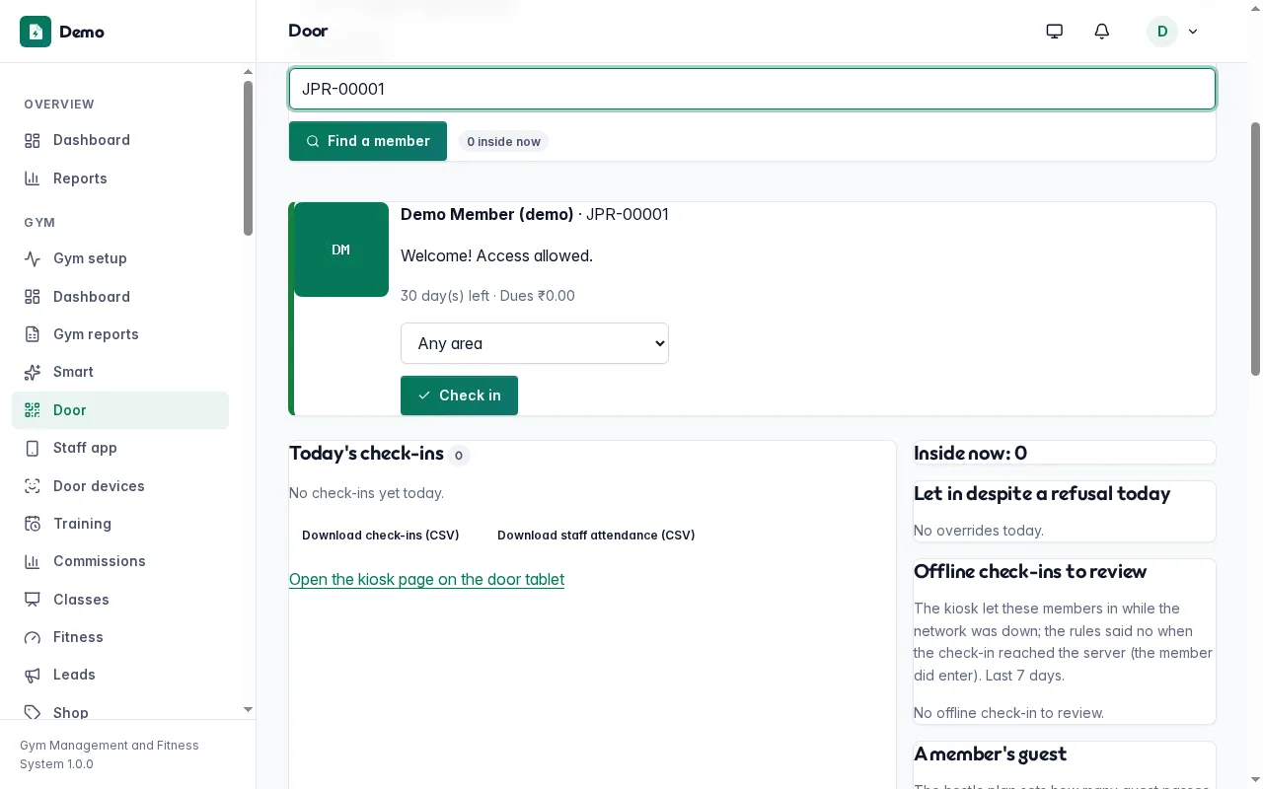Image resolution: width=1263 pixels, height=789 pixels.
Task: Click the Training clock icon
Action: coord(33,524)
